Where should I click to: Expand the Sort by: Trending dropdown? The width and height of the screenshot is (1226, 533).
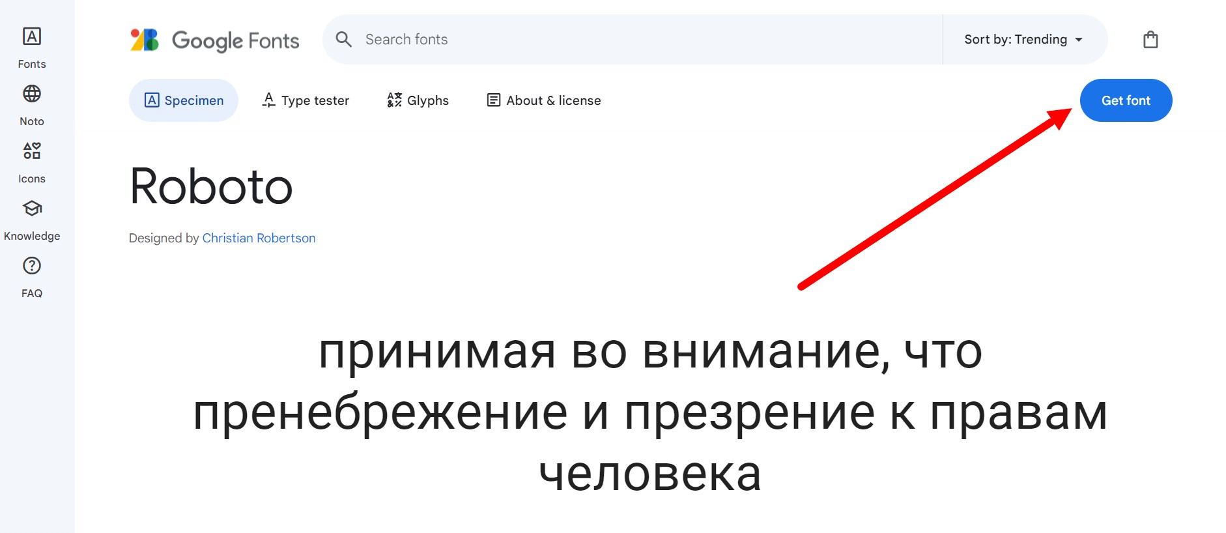(1023, 40)
